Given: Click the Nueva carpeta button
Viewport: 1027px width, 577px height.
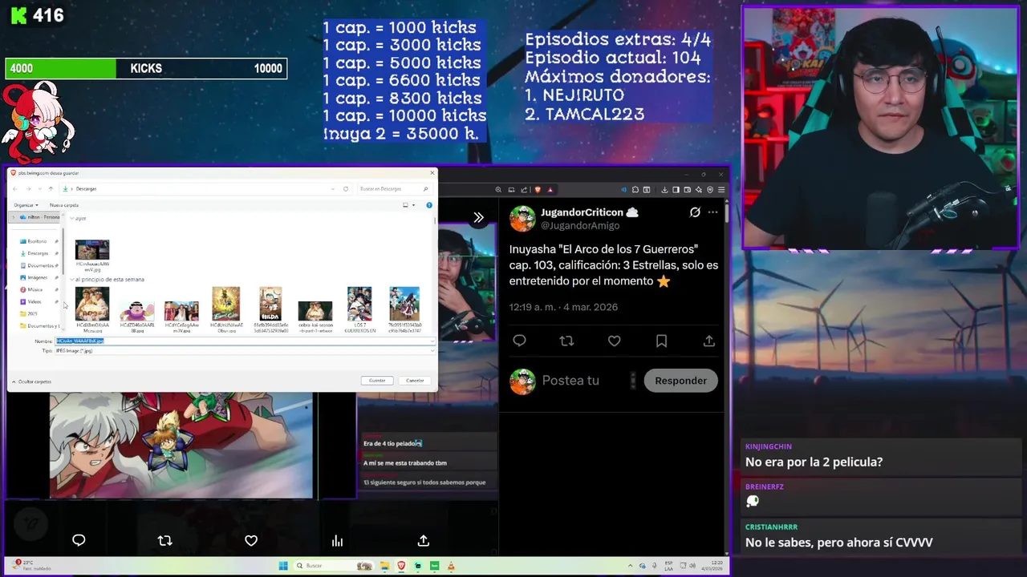Looking at the screenshot, I should click(x=64, y=205).
